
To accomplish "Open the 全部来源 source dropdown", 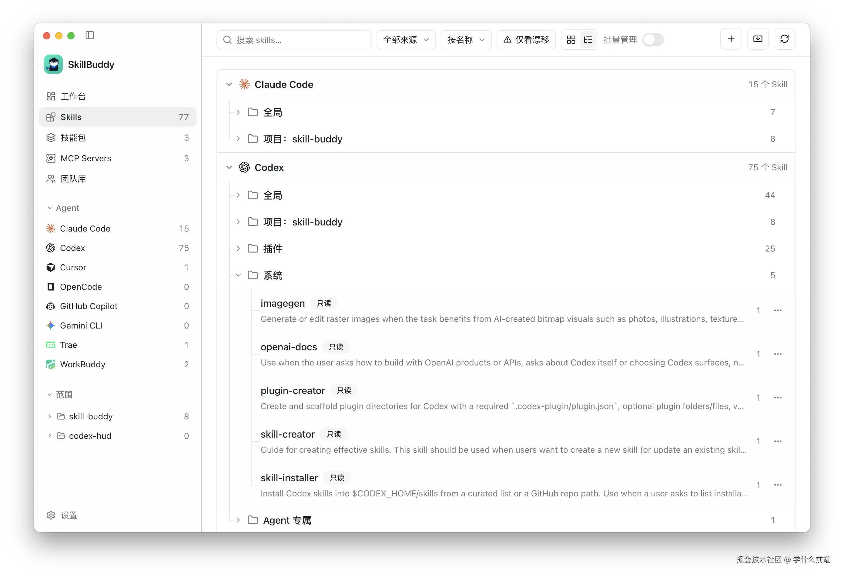I will (x=406, y=40).
